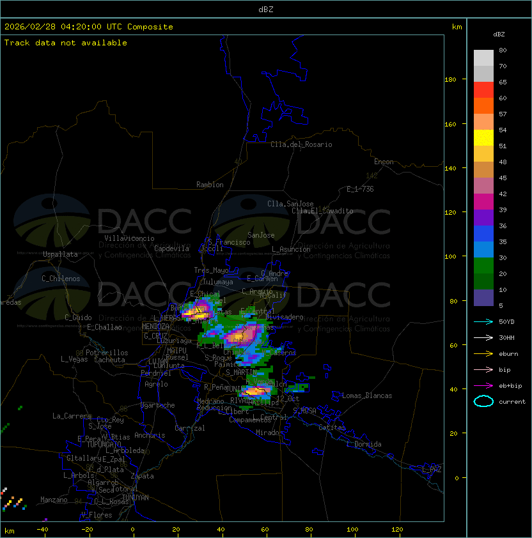
Task: Click the 'Zapata' place label
Action: (x=142, y=476)
